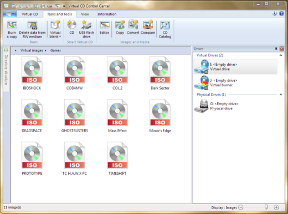Pin the Drives panel

click(x=276, y=49)
